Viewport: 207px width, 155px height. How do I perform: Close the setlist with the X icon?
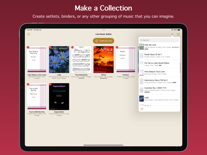pyautogui.click(x=28, y=34)
